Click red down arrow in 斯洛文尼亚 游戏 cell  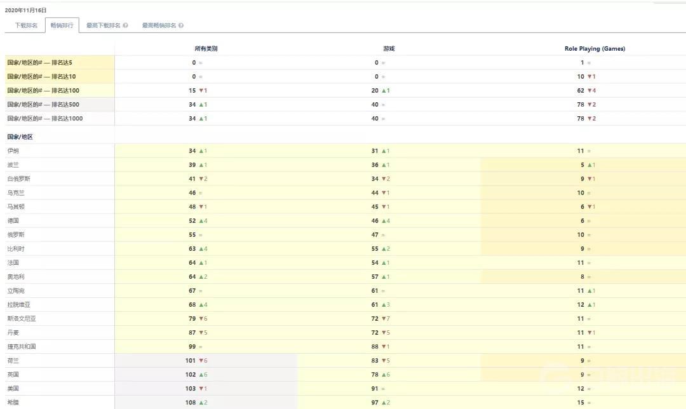pyautogui.click(x=384, y=319)
